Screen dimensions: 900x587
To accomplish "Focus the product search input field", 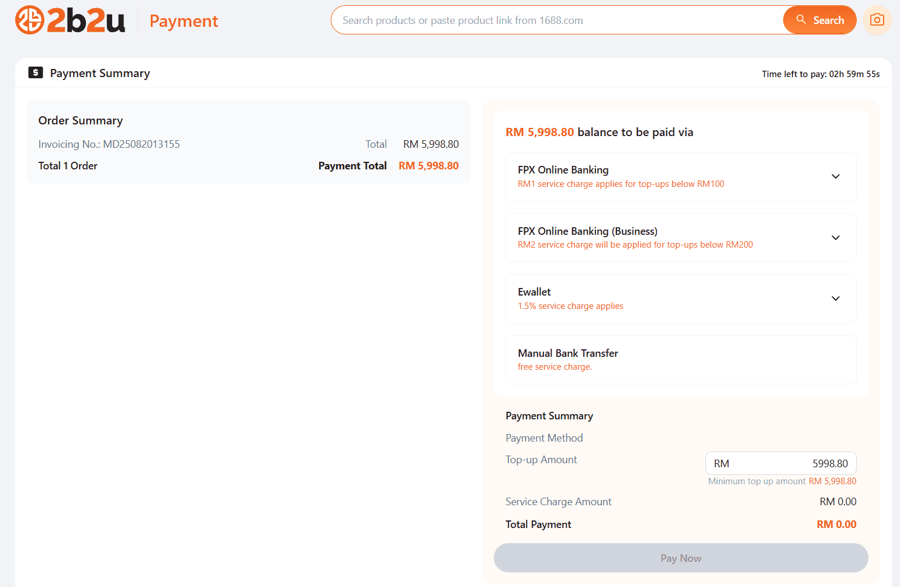I will click(555, 20).
